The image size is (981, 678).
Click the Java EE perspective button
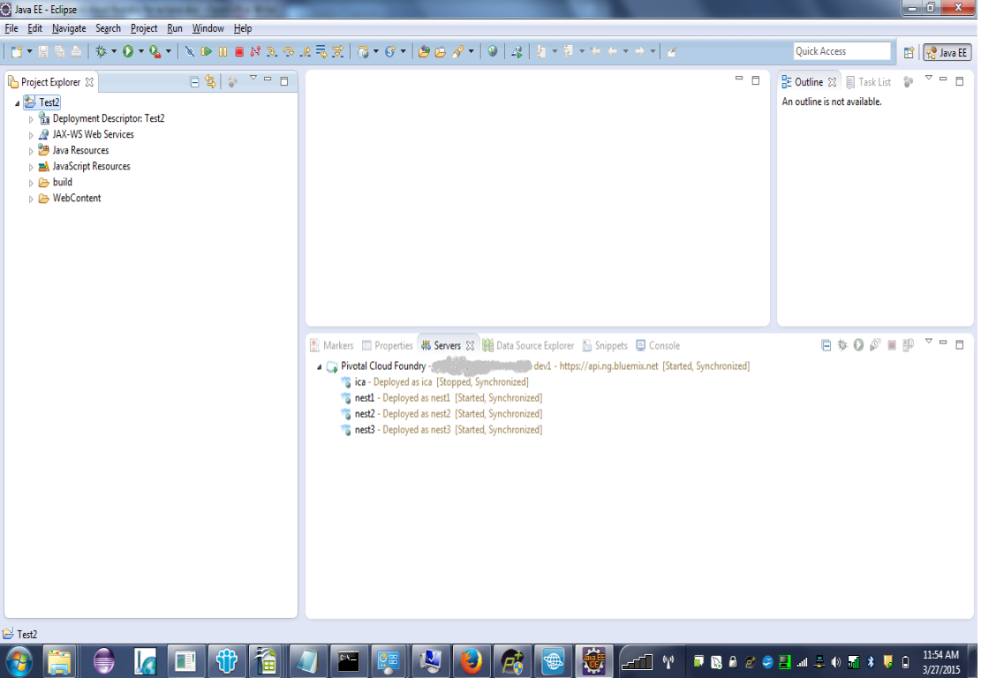[946, 52]
